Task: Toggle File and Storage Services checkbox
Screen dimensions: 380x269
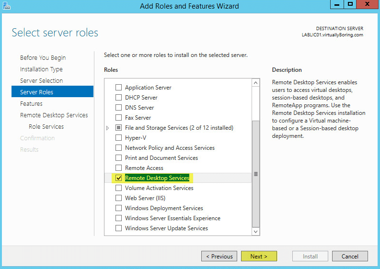Action: click(x=118, y=128)
